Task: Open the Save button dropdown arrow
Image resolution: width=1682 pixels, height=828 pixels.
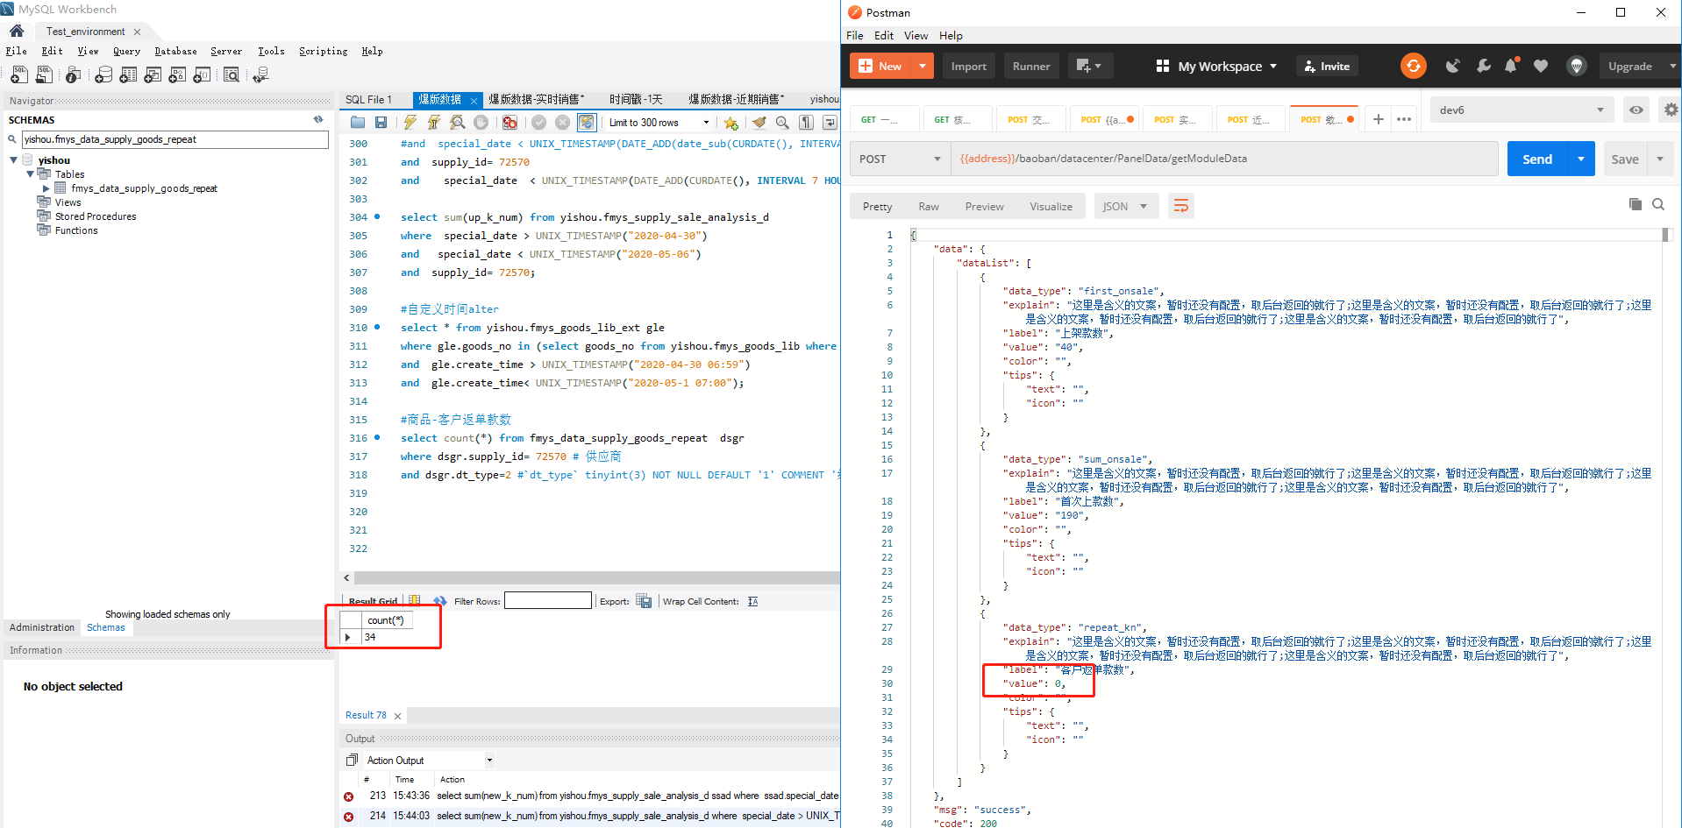Action: click(x=1660, y=159)
